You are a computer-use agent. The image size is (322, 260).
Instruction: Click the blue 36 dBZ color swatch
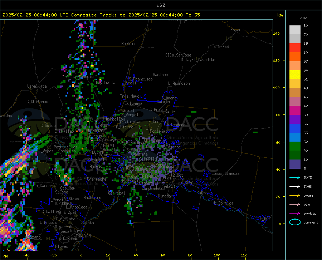pyautogui.click(x=295, y=128)
